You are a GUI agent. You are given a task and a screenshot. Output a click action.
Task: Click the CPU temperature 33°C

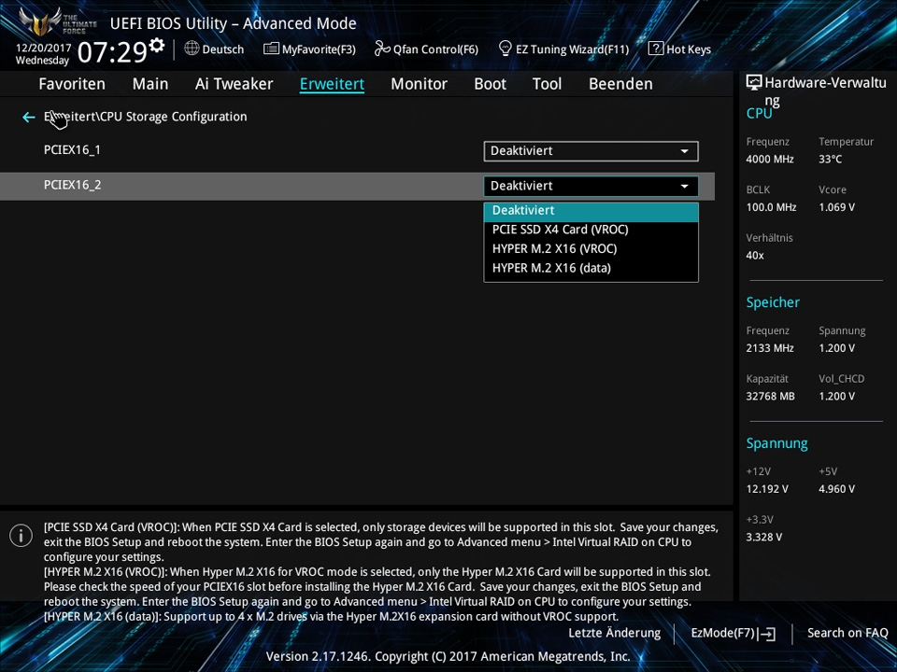tap(830, 160)
